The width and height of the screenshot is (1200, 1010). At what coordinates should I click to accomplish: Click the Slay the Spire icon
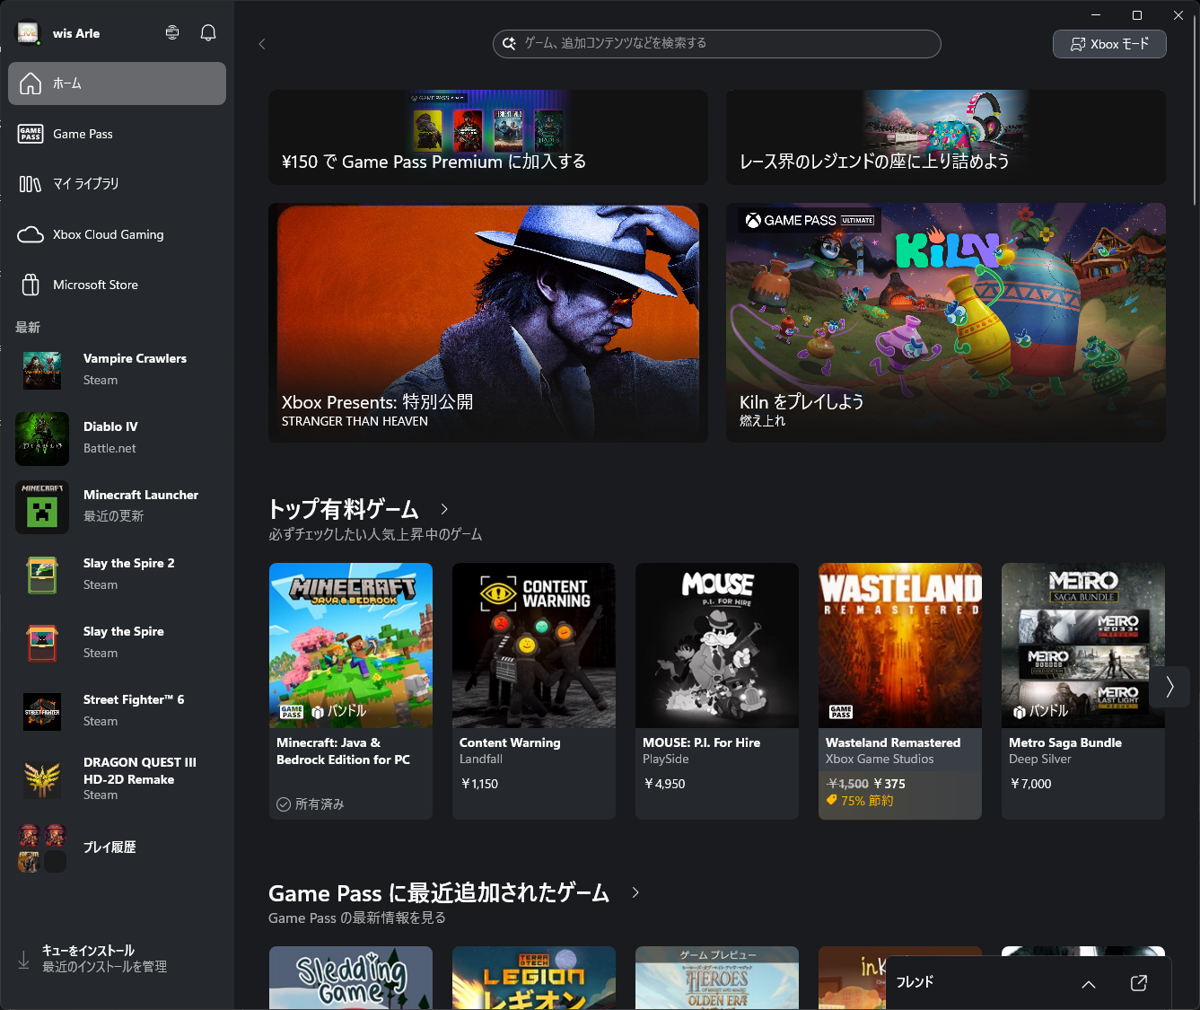pos(42,644)
